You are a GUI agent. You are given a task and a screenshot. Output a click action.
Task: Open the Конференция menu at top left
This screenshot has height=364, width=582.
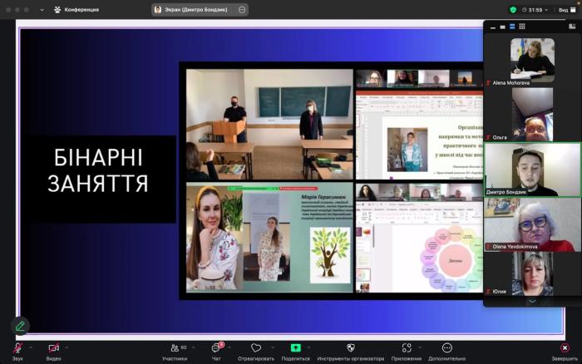[76, 10]
